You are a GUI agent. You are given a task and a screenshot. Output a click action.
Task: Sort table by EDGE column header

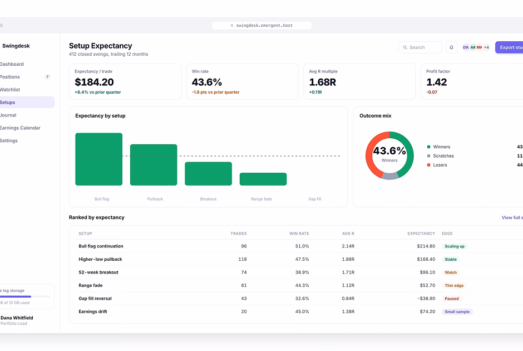pyautogui.click(x=447, y=233)
